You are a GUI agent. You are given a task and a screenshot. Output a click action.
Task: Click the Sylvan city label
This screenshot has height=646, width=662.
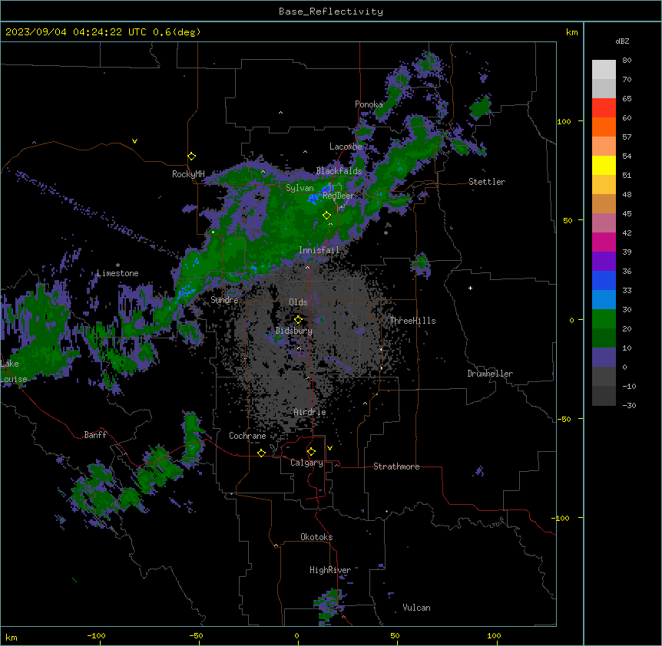300,188
